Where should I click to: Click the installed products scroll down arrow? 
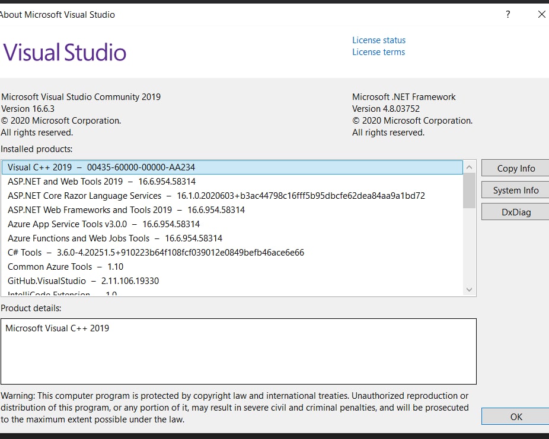click(x=469, y=290)
